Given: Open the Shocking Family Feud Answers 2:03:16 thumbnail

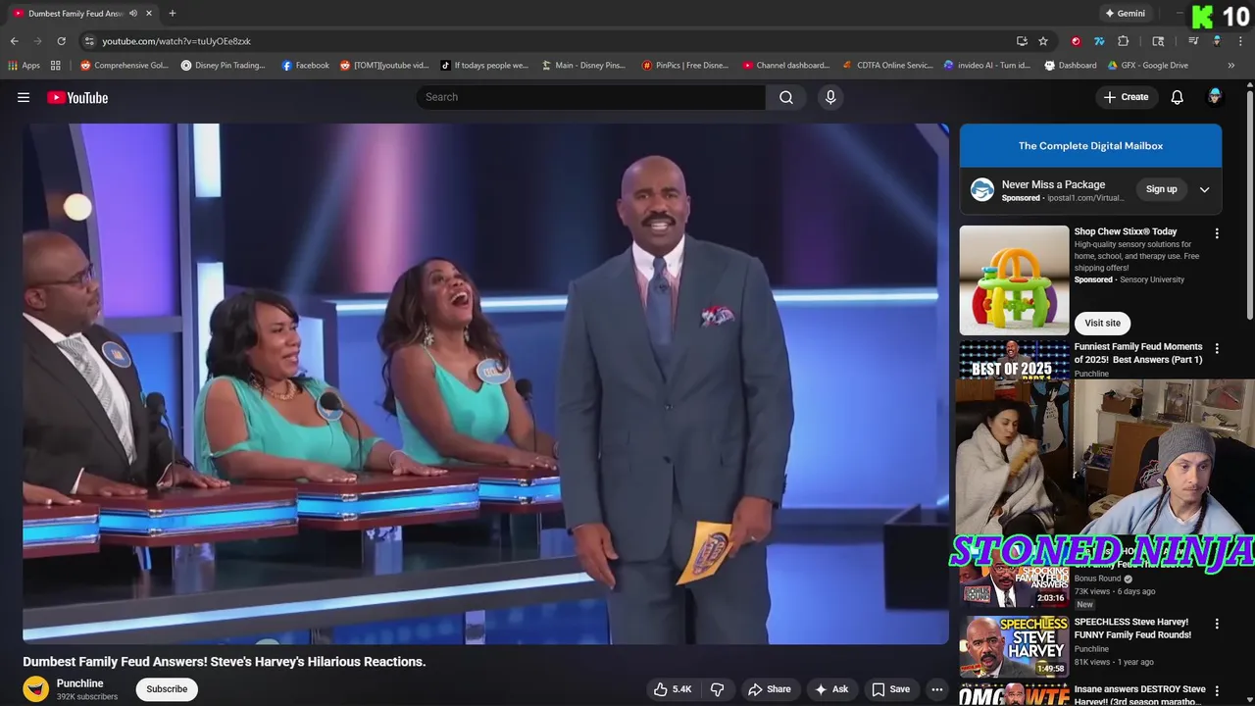Looking at the screenshot, I should 1014,587.
